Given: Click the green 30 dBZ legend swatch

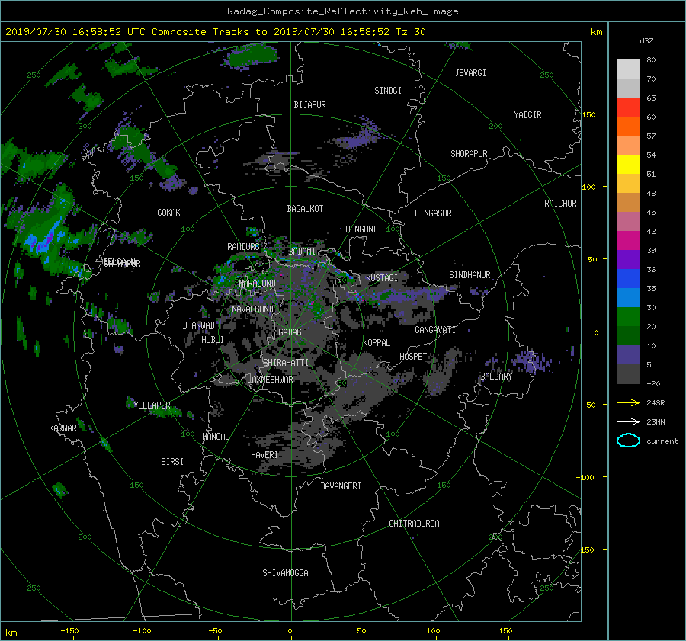Looking at the screenshot, I should tap(628, 316).
